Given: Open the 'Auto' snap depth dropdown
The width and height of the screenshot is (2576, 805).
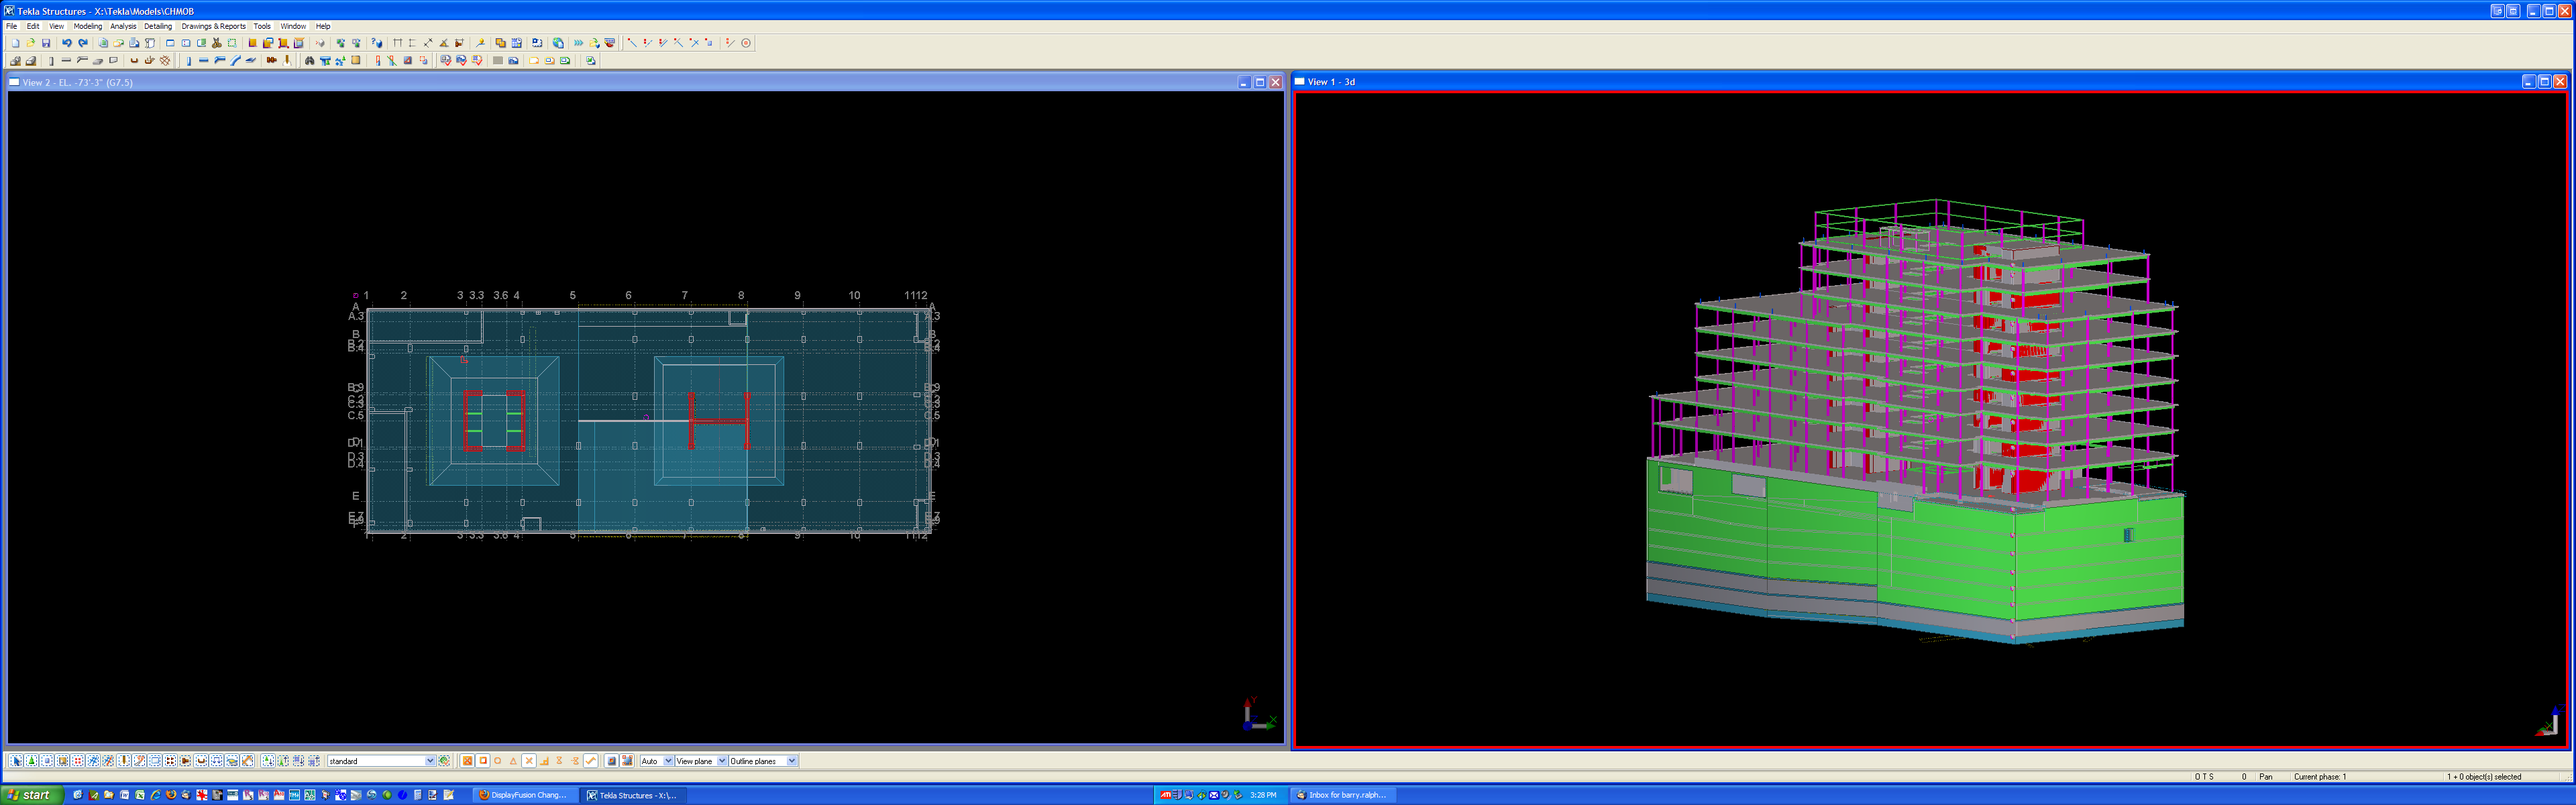Looking at the screenshot, I should coord(668,761).
